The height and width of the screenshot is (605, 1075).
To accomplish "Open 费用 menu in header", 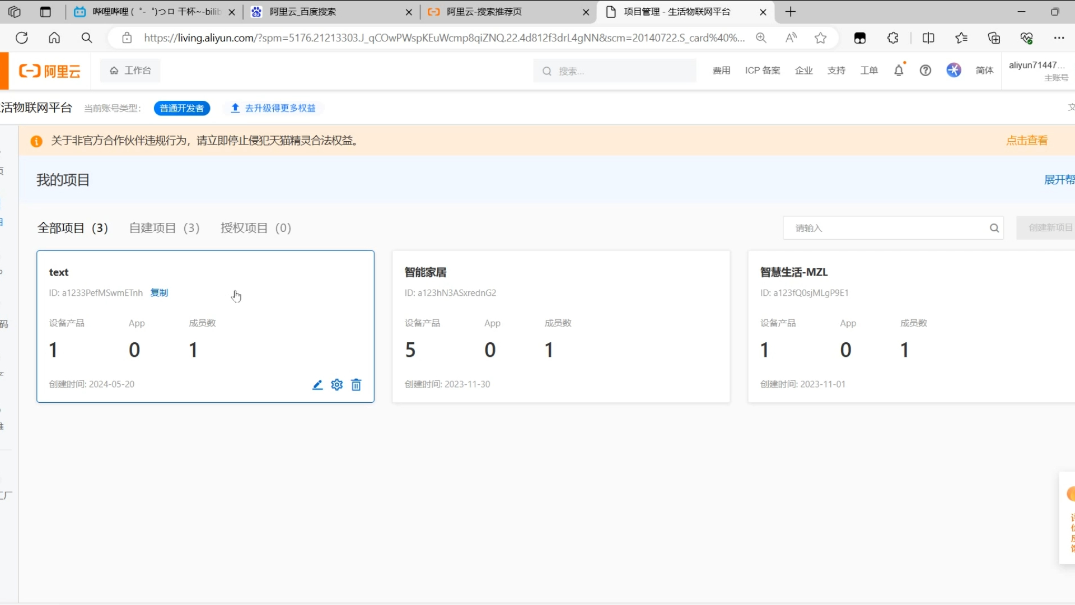I will (x=721, y=71).
